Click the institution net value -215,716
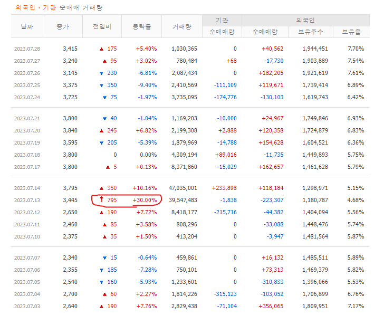 click(x=225, y=212)
